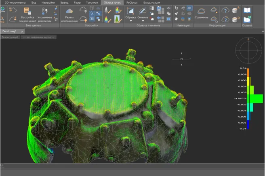This screenshot has width=265, height=176.
Task: Toggle the highlighted layered-plane navigation button
Action: point(189,8)
